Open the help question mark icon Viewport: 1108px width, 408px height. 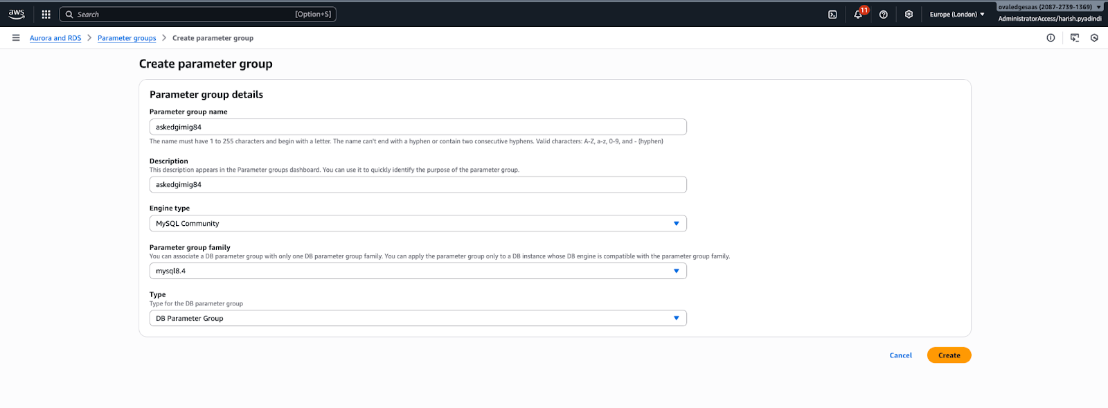tap(884, 14)
